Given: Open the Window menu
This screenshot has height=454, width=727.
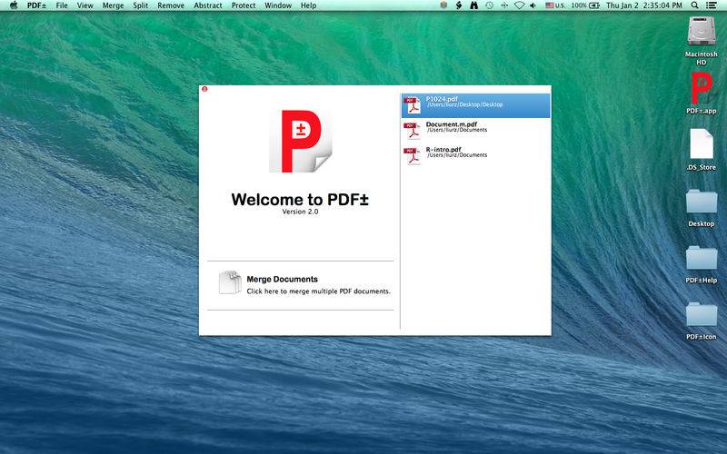Looking at the screenshot, I should [278, 5].
